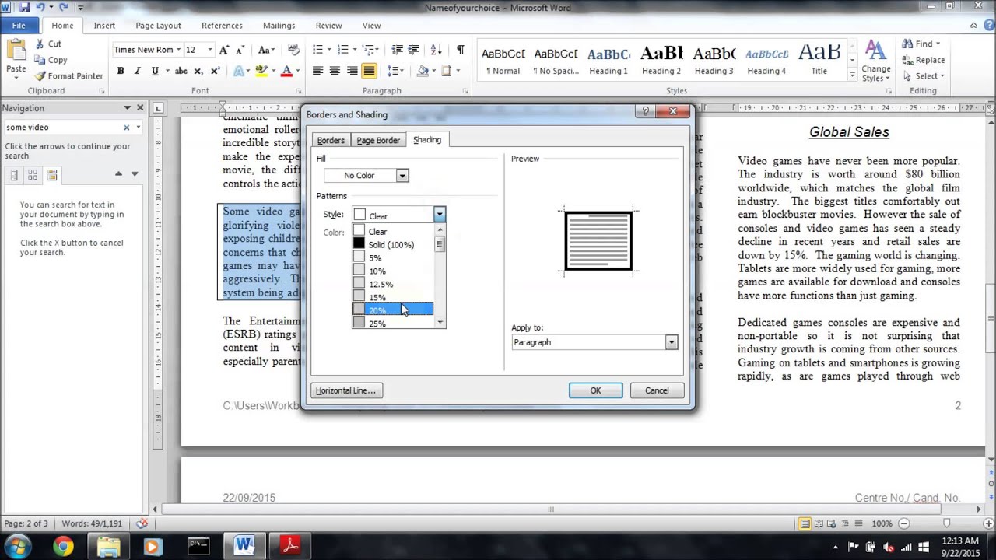Apply yellow text highlight color
The height and width of the screenshot is (560, 996).
point(261,71)
